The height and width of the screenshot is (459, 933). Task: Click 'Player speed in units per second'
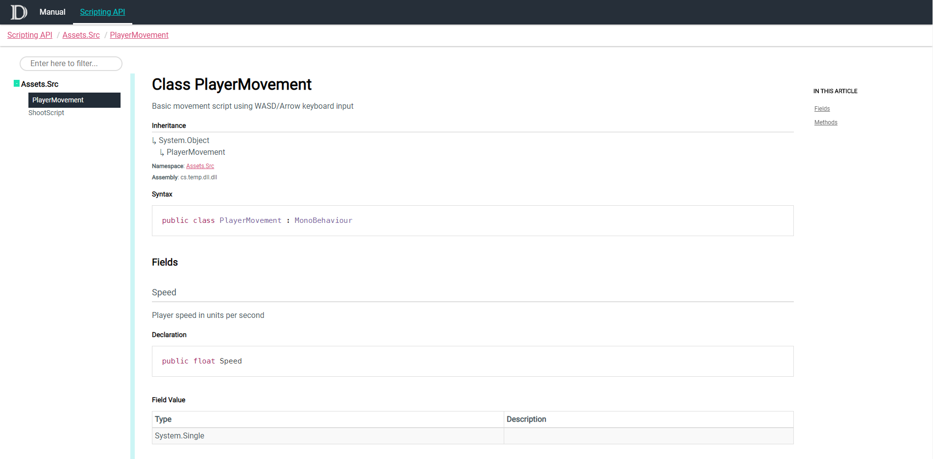tap(208, 315)
